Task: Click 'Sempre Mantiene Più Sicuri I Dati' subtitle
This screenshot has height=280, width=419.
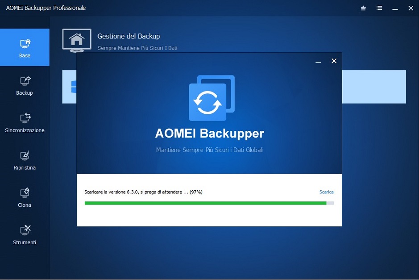Action: pos(137,48)
